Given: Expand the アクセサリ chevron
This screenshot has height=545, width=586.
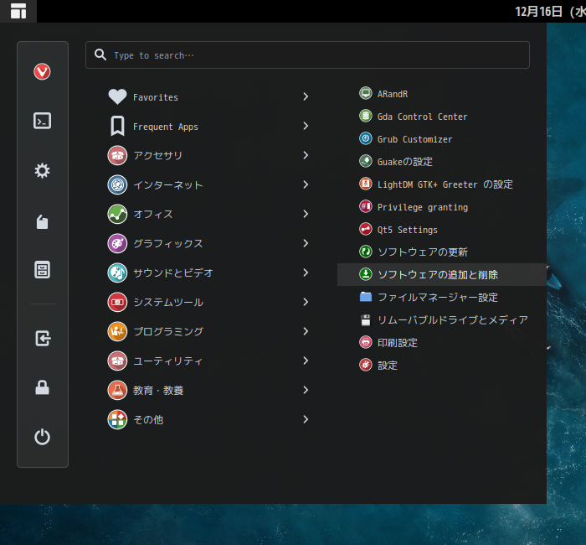Looking at the screenshot, I should click(306, 155).
